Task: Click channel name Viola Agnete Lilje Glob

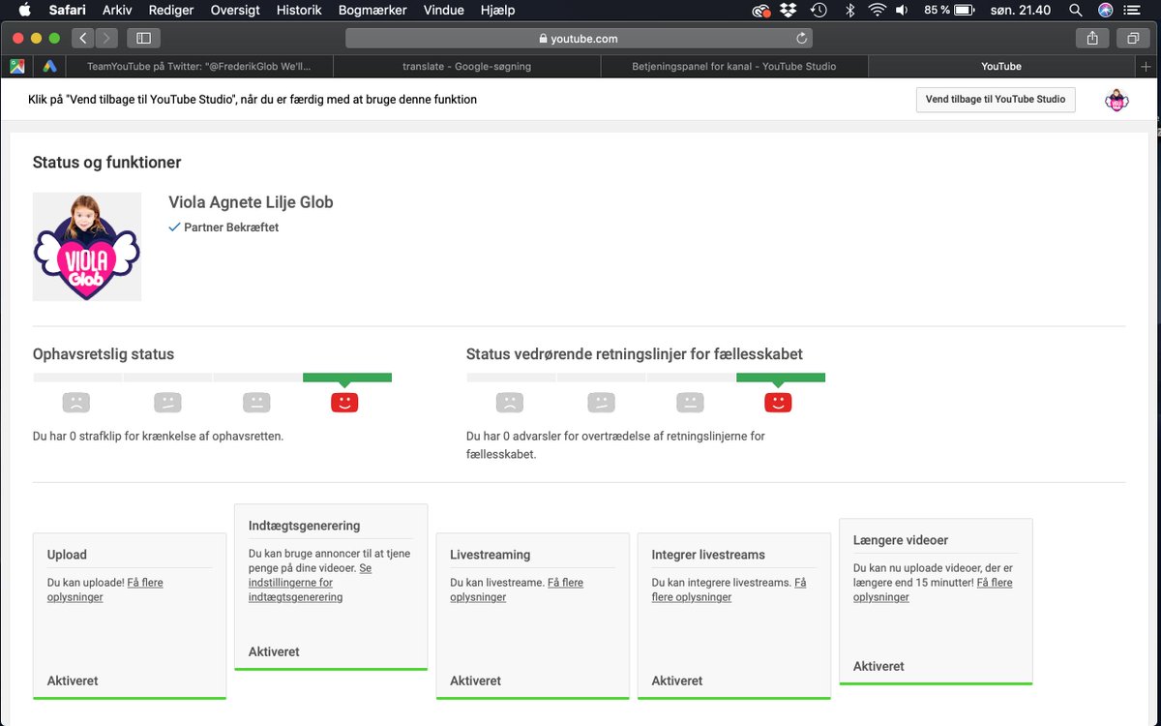Action: tap(251, 202)
